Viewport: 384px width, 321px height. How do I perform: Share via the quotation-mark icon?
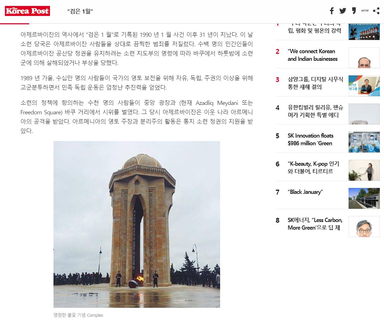[354, 11]
